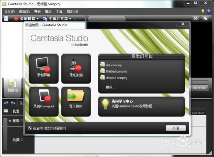Image resolution: width=214 pixels, height=157 pixels.
Task: Click the timeline zoom slider on the left
Action: (5, 134)
